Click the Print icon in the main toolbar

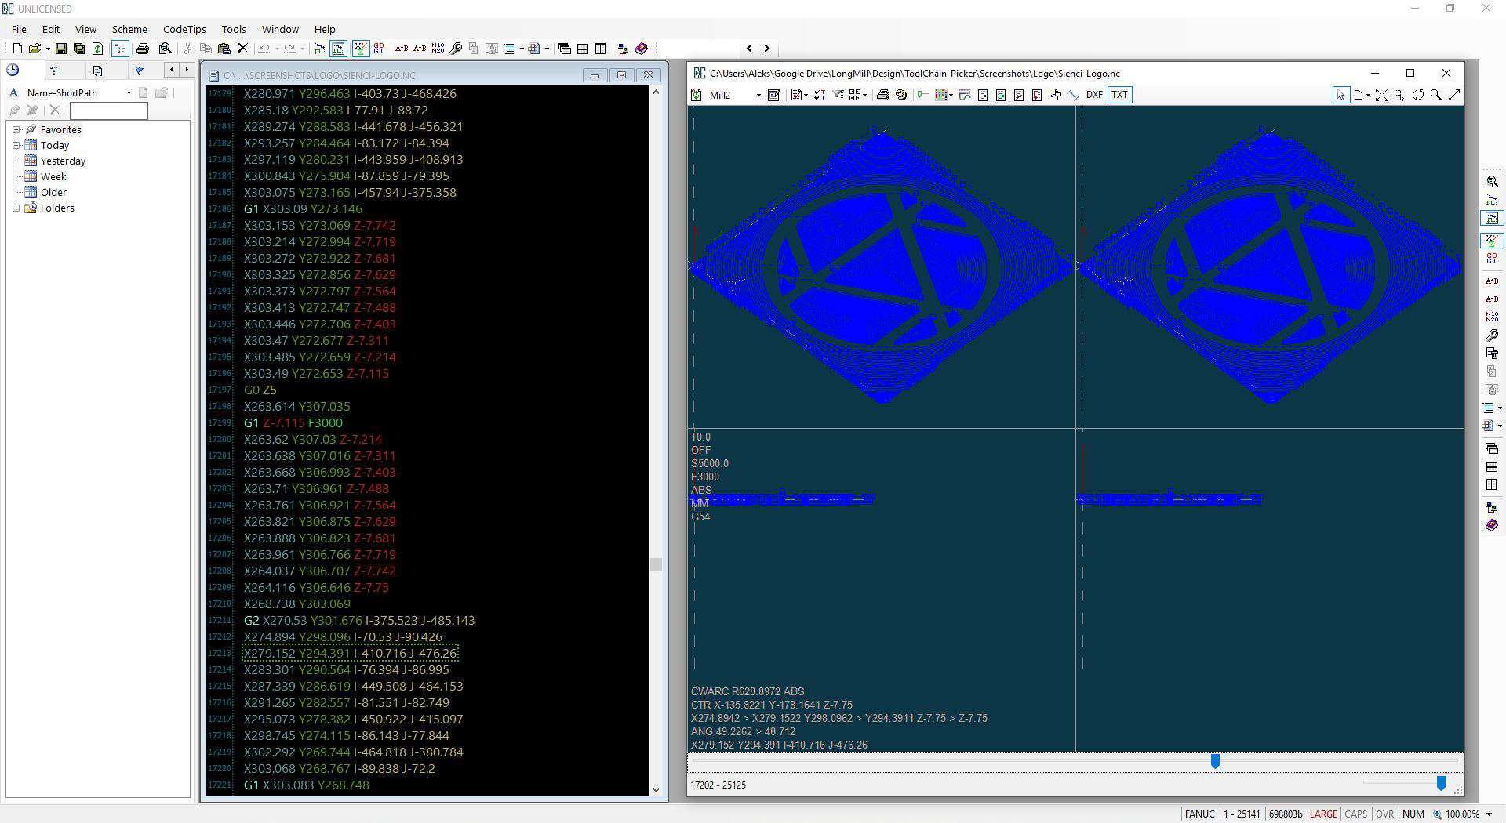coord(143,49)
